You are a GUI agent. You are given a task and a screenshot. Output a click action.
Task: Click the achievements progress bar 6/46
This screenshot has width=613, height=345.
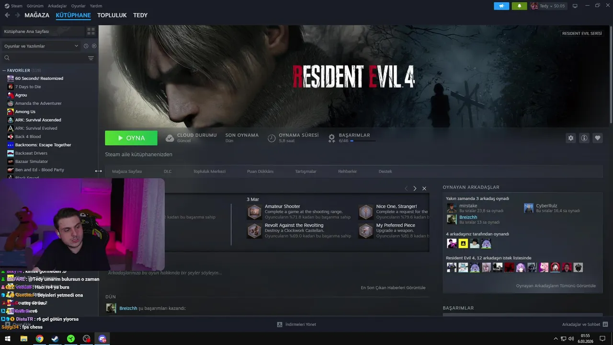tap(363, 141)
